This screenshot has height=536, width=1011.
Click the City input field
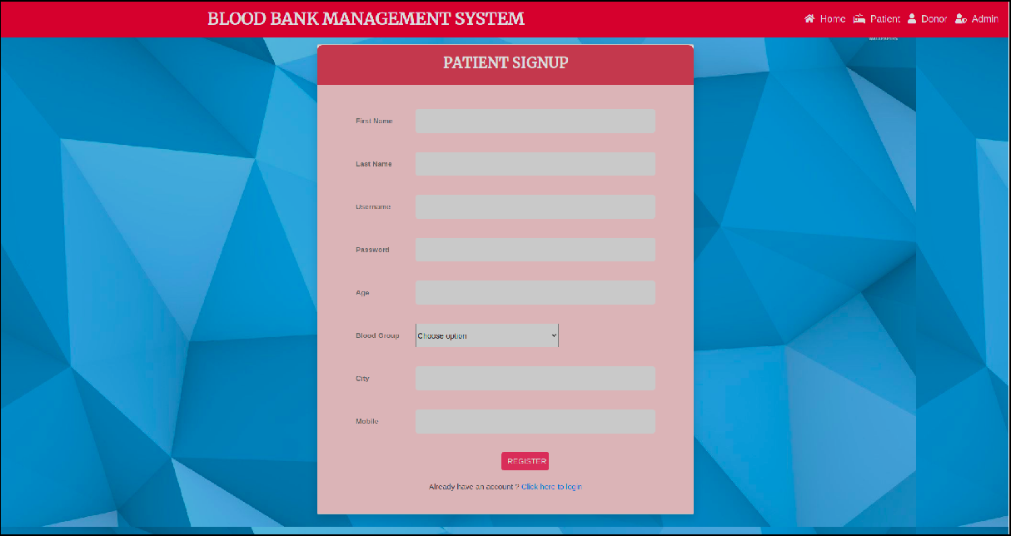(x=535, y=378)
